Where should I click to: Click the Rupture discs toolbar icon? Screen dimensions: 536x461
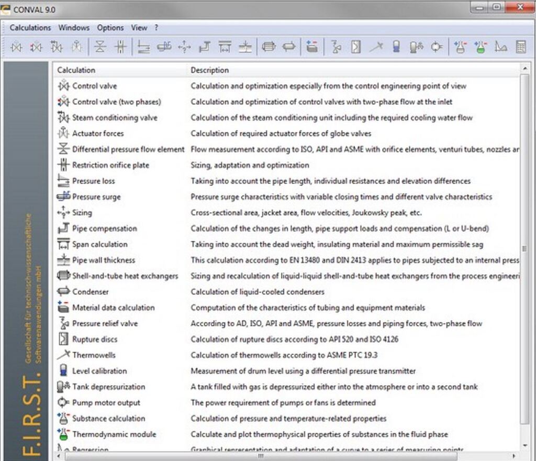coord(355,47)
